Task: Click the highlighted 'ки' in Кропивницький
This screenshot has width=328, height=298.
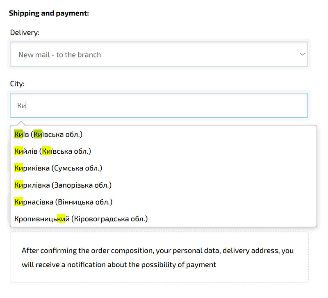Action: (x=61, y=219)
